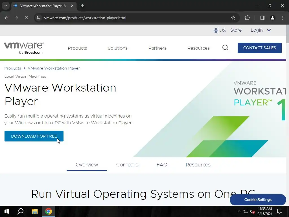Click DOWNLOAD FOR FREE button
The height and width of the screenshot is (217, 289).
click(x=34, y=136)
